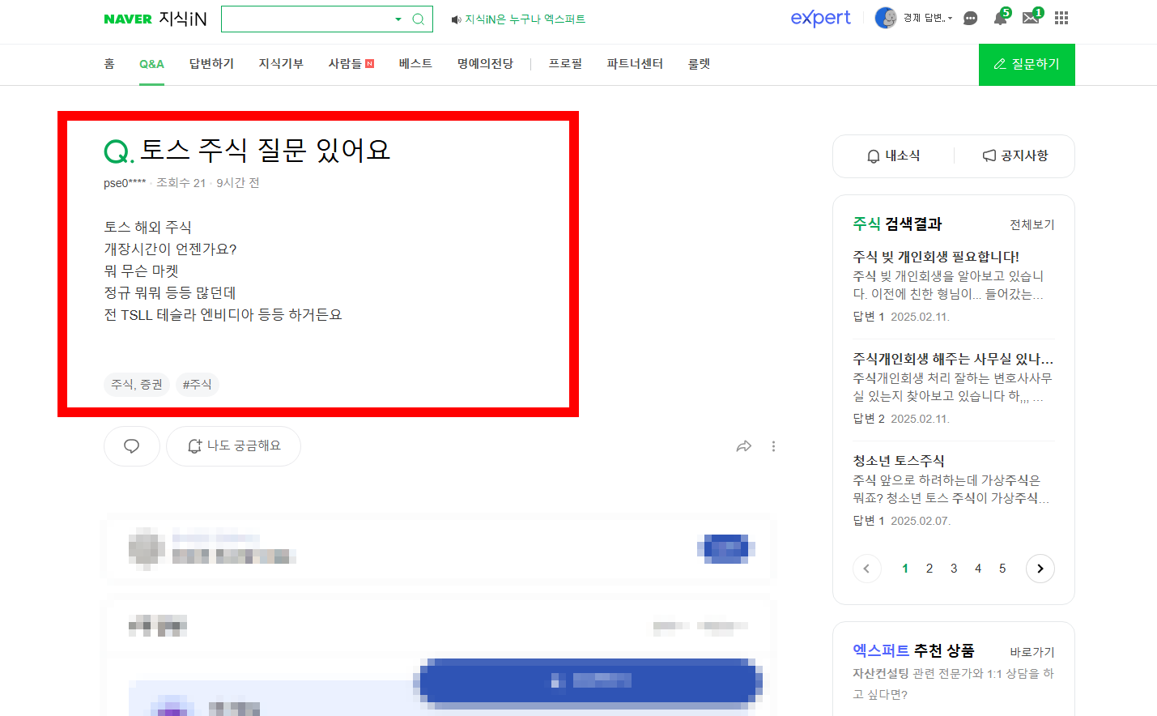Click the question title 토스 주식 질문 있어요
1157x716 pixels.
(266, 150)
